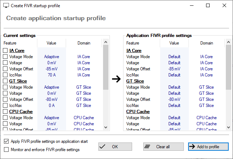Check the IA Core group checkbox
The image size is (233, 159).
click(x=5, y=51)
